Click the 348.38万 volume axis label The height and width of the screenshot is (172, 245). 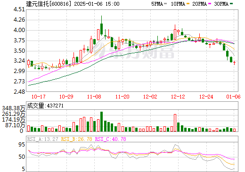pos(14,108)
